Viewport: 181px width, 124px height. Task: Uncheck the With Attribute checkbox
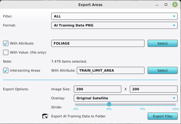coord(6,43)
